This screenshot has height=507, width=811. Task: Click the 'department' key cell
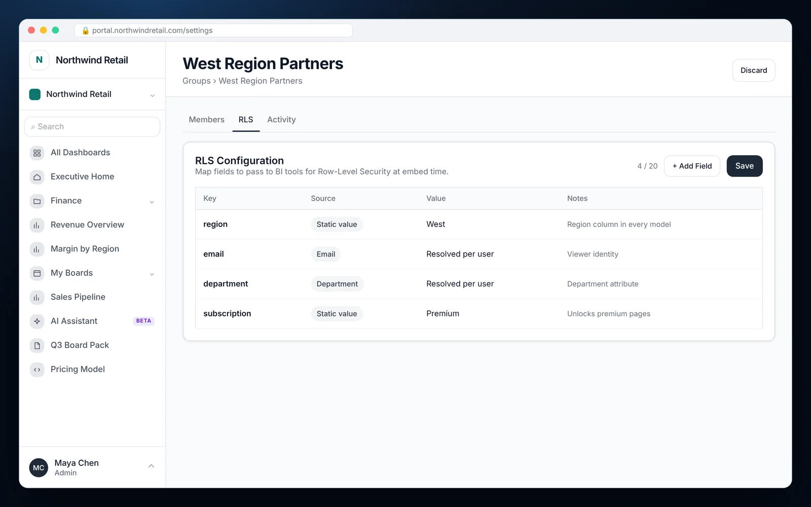[226, 284]
